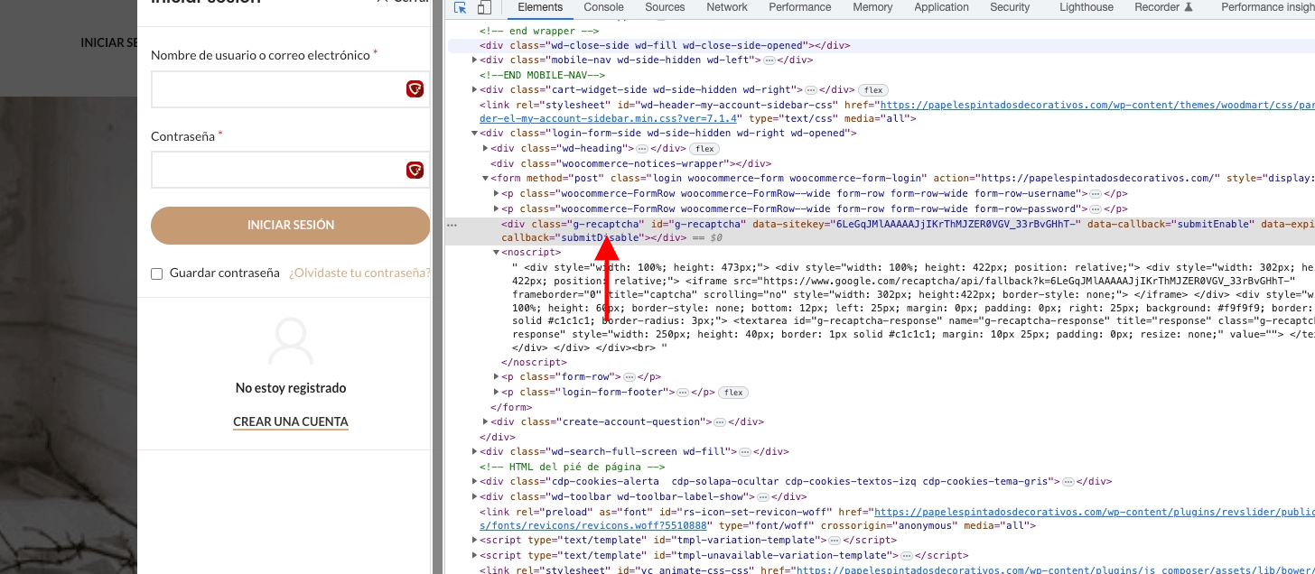The width and height of the screenshot is (1315, 574).
Task: Select the closing </noscript> tag line
Action: click(532, 363)
